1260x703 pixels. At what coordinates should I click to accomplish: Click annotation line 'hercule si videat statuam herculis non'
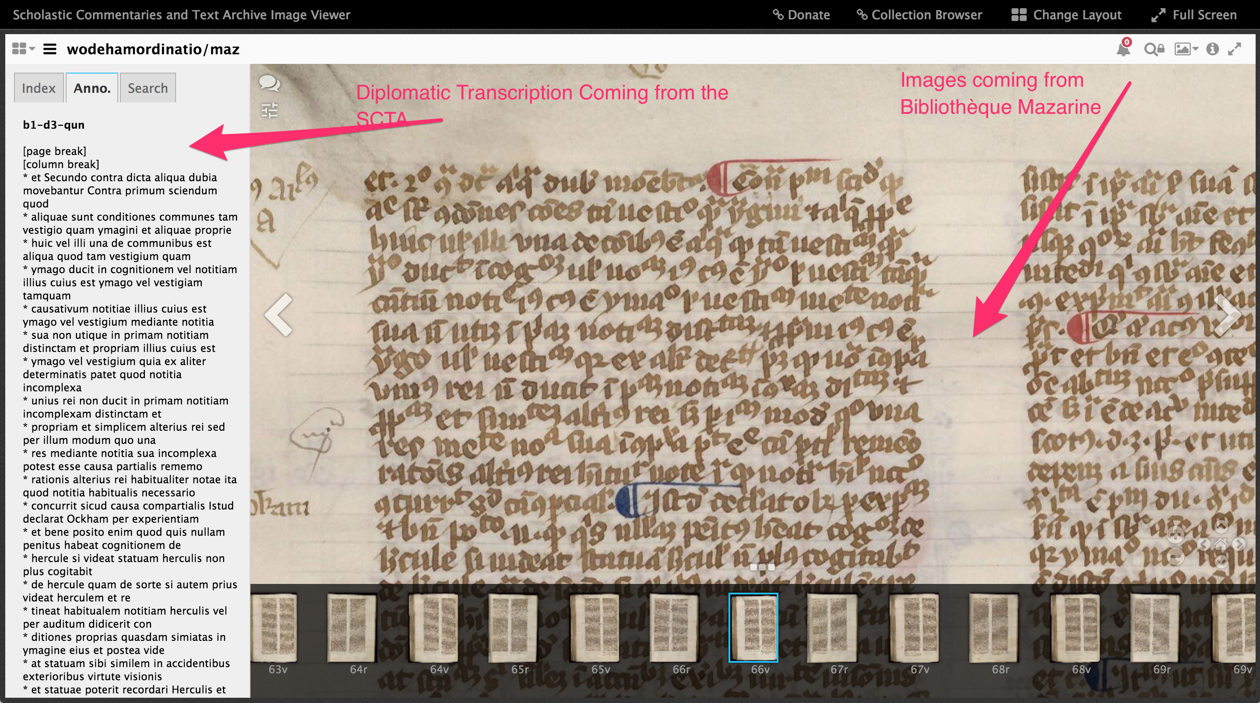click(x=128, y=558)
